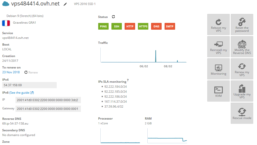Open the Monitoring tile
The height and width of the screenshot is (145, 257).
[x=219, y=69]
